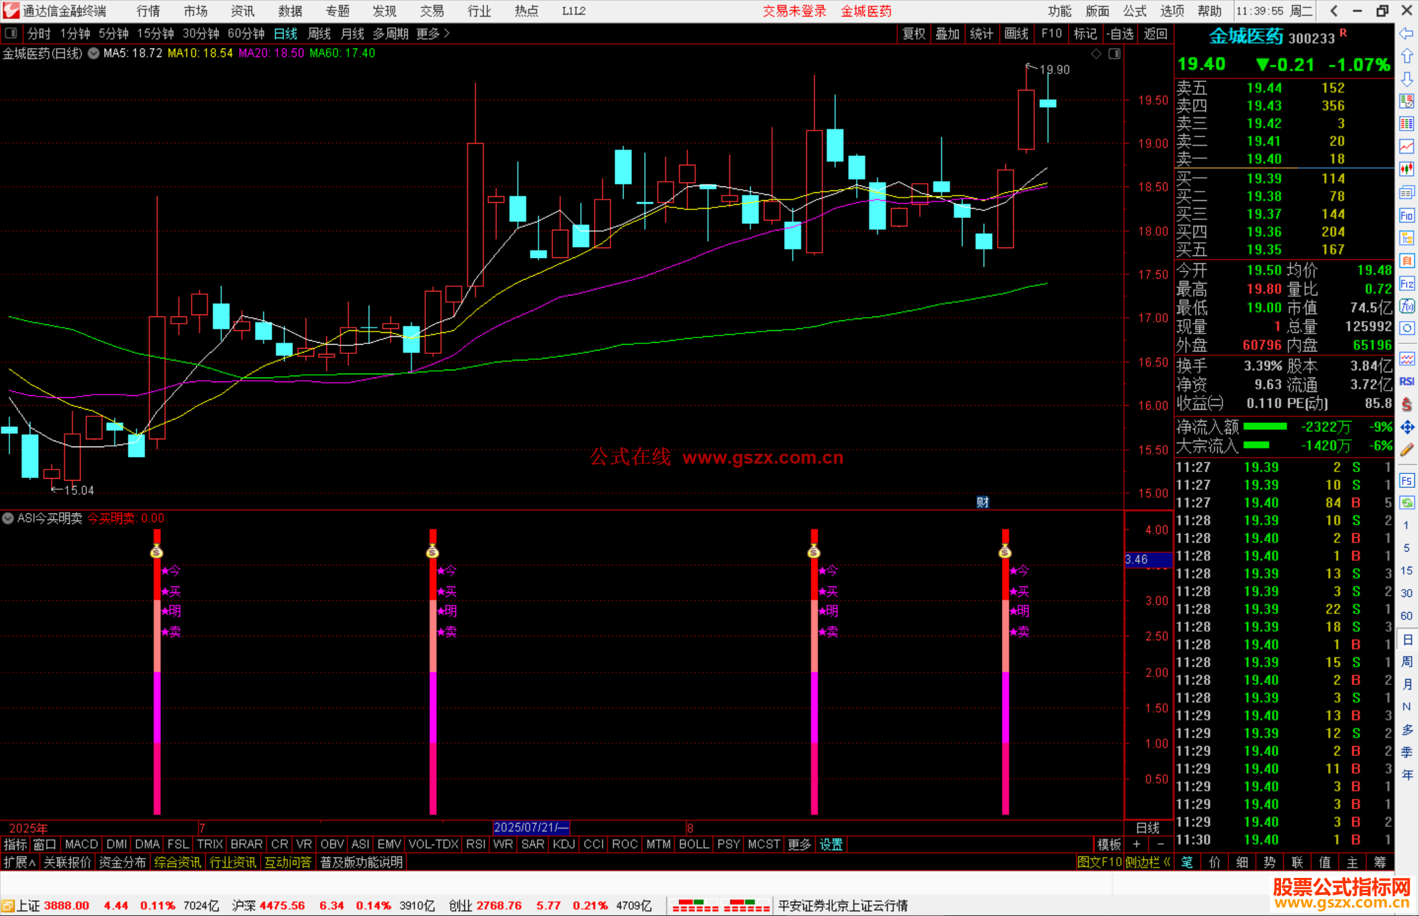This screenshot has height=916, width=1419.
Task: Open the 行情 menu
Action: pyautogui.click(x=148, y=11)
